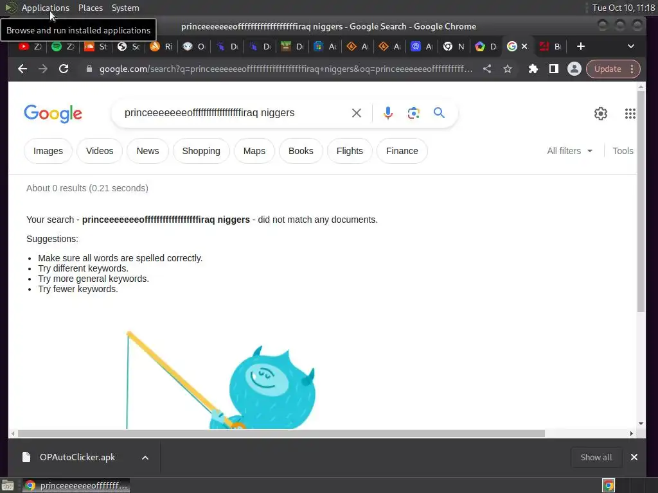Viewport: 658px width, 493px height.
Task: Click 'Try fewer keywords.' suggestion text
Action: [78, 289]
